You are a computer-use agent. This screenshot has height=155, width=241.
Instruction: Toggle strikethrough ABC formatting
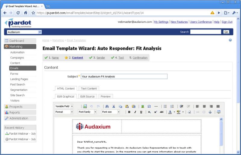tap(162, 112)
